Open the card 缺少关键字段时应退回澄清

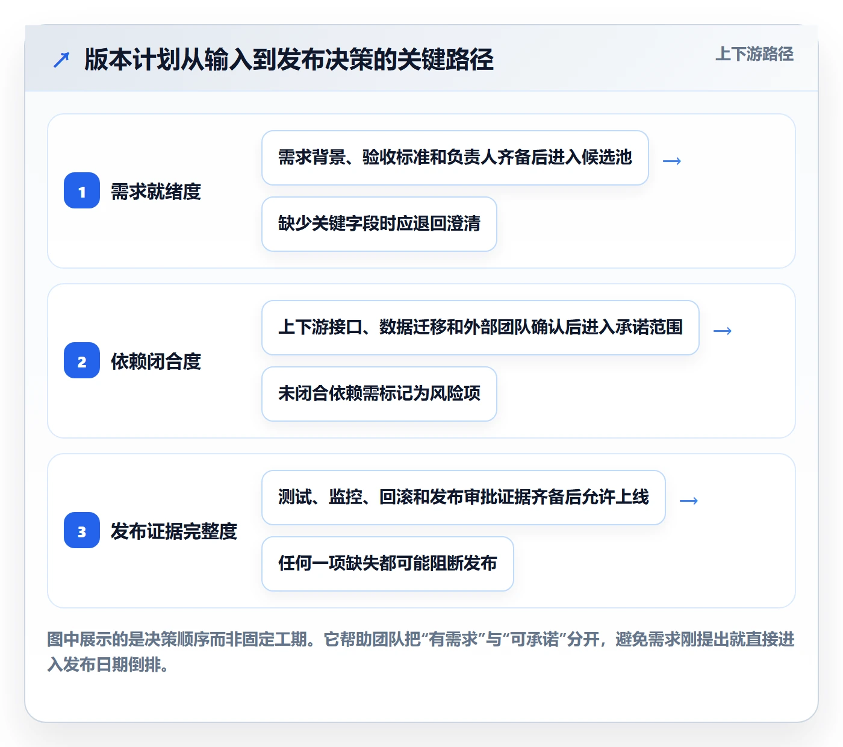tap(379, 224)
